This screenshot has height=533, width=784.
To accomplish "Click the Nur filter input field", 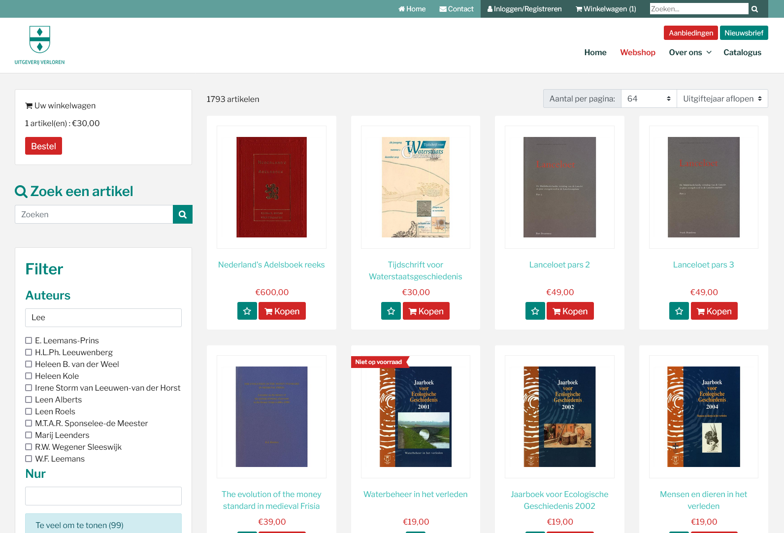I will [x=103, y=496].
